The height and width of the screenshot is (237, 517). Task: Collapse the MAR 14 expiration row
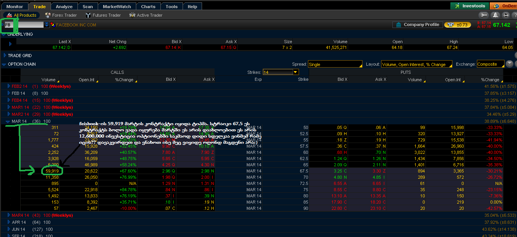pos(8,122)
